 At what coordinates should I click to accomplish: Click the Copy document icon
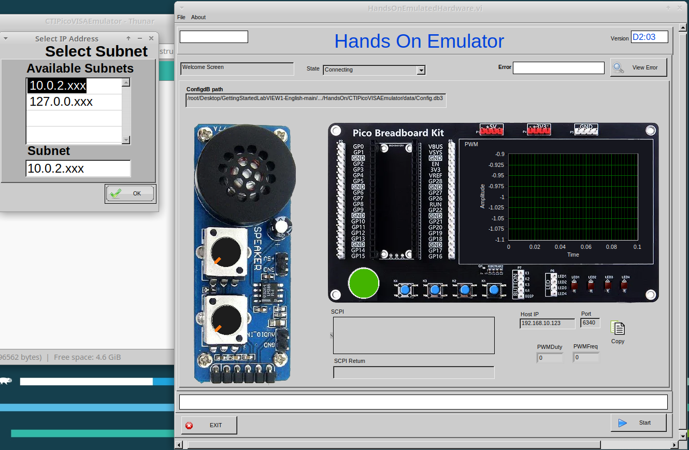(x=618, y=328)
